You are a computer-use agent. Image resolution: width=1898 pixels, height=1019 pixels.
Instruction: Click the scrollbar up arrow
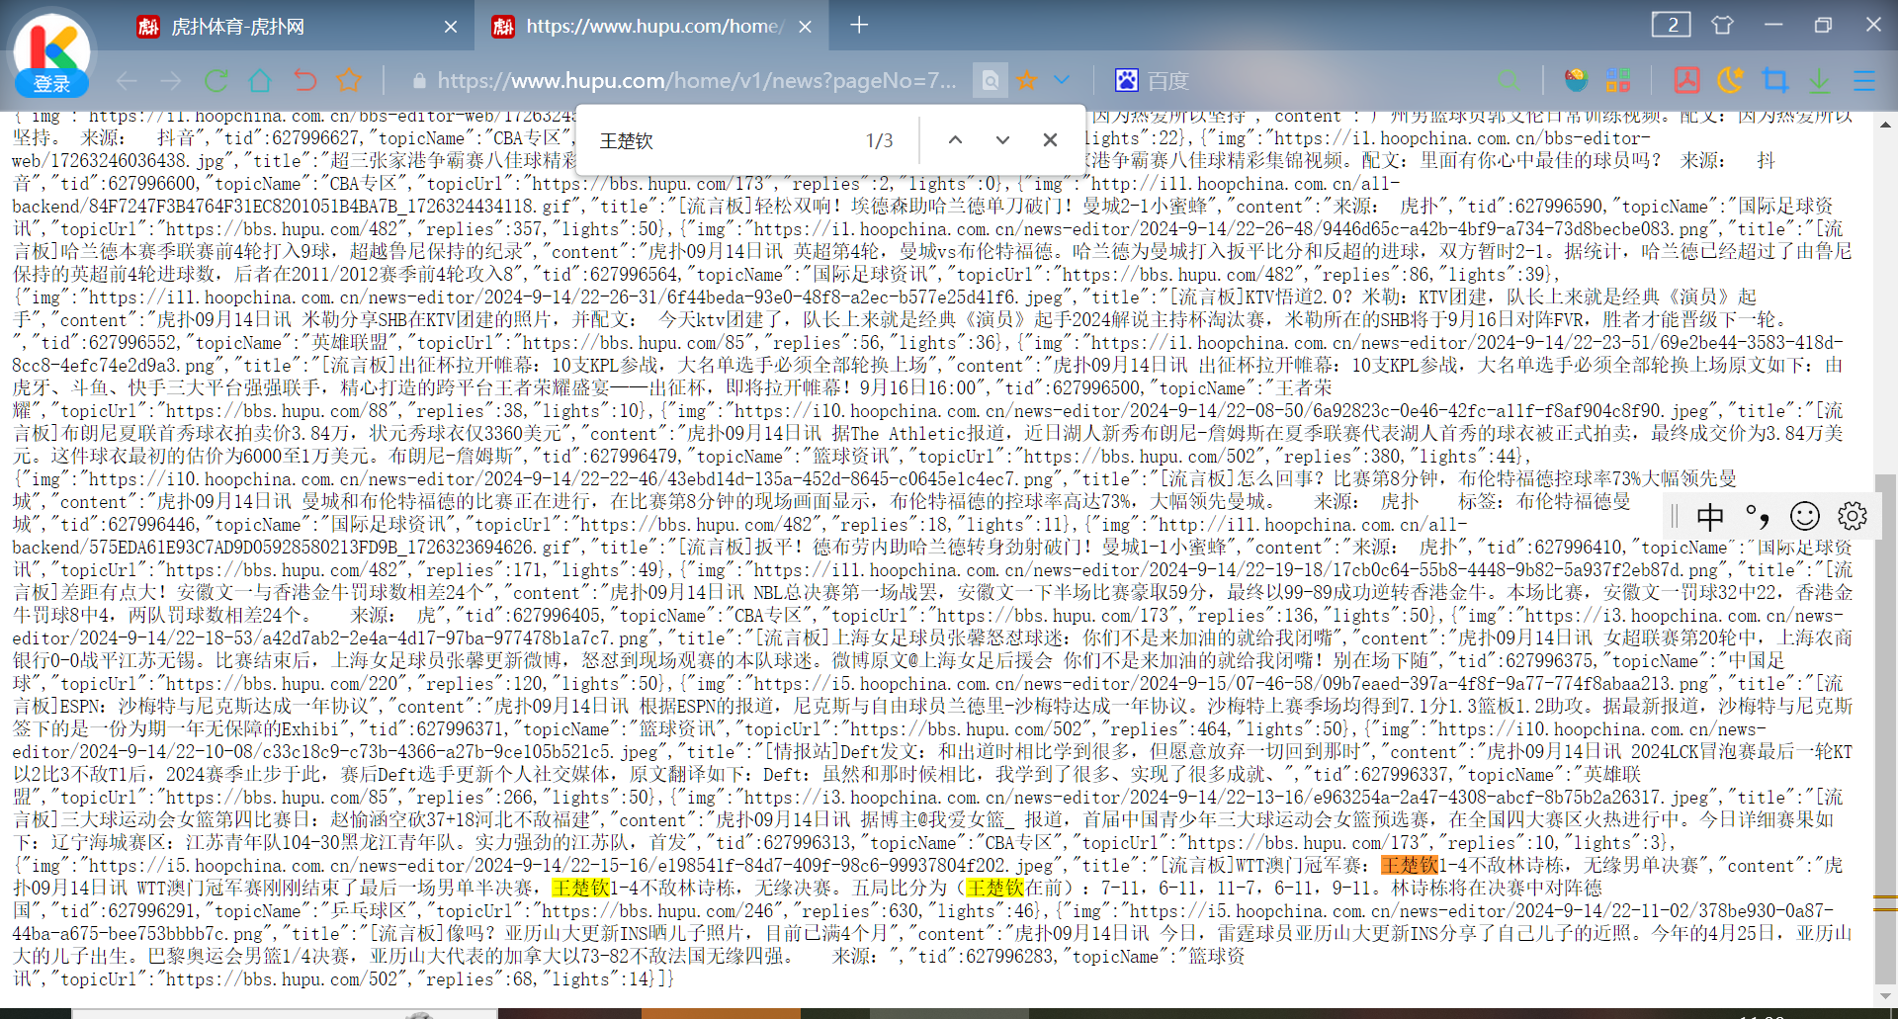tap(1885, 125)
